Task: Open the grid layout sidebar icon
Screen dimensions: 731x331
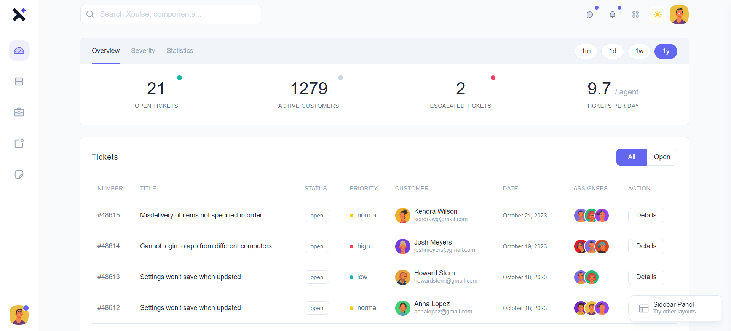Action: pos(19,82)
